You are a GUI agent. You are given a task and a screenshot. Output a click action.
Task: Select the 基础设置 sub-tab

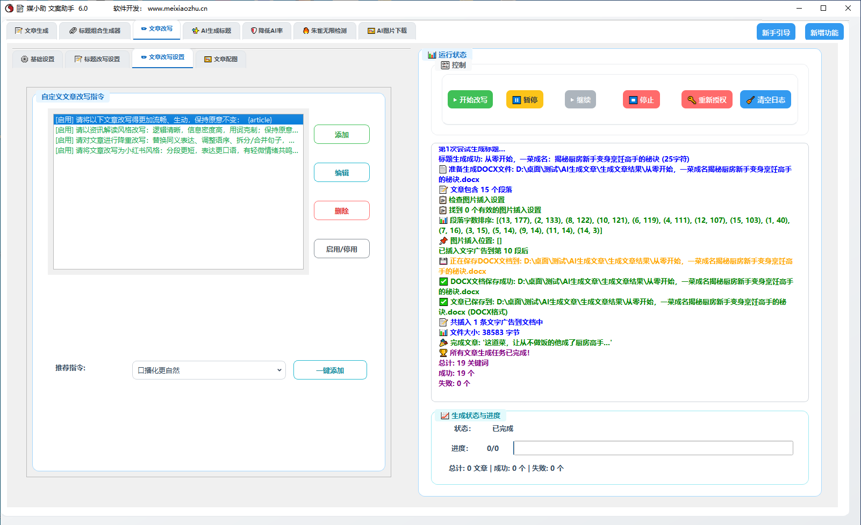coord(38,59)
